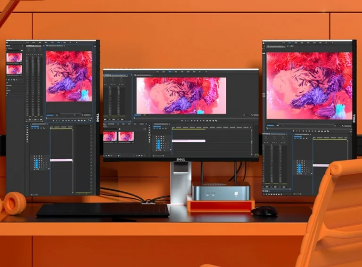Image resolution: width=362 pixels, height=267 pixels.
Task: Select the Selection tool on center monitor
Action: coord(149,125)
